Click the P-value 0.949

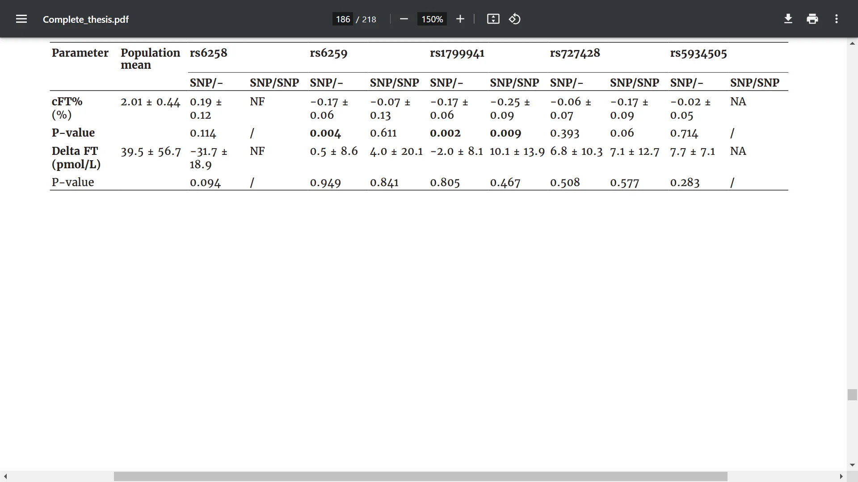tap(325, 183)
